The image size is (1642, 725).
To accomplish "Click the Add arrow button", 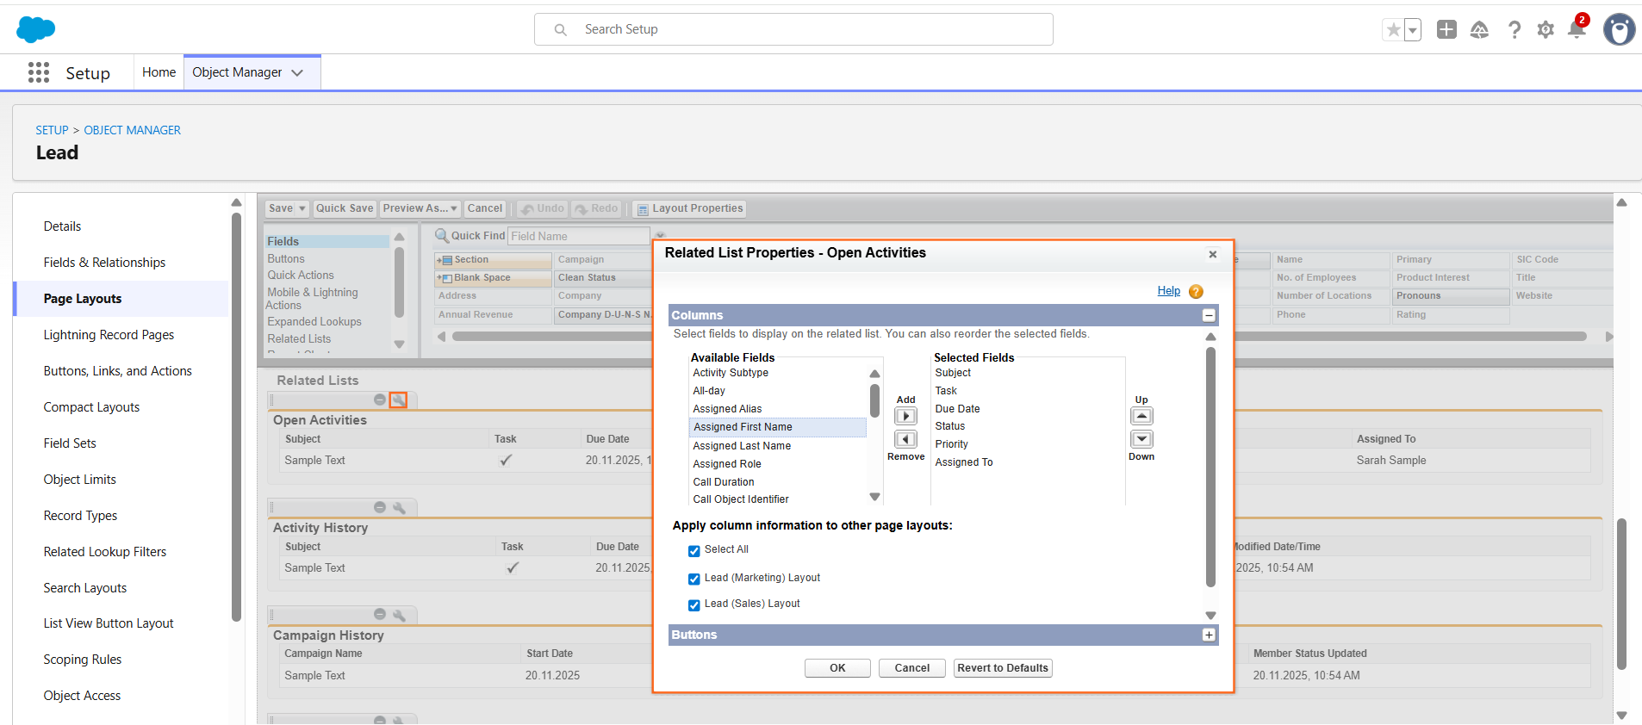I will point(905,416).
